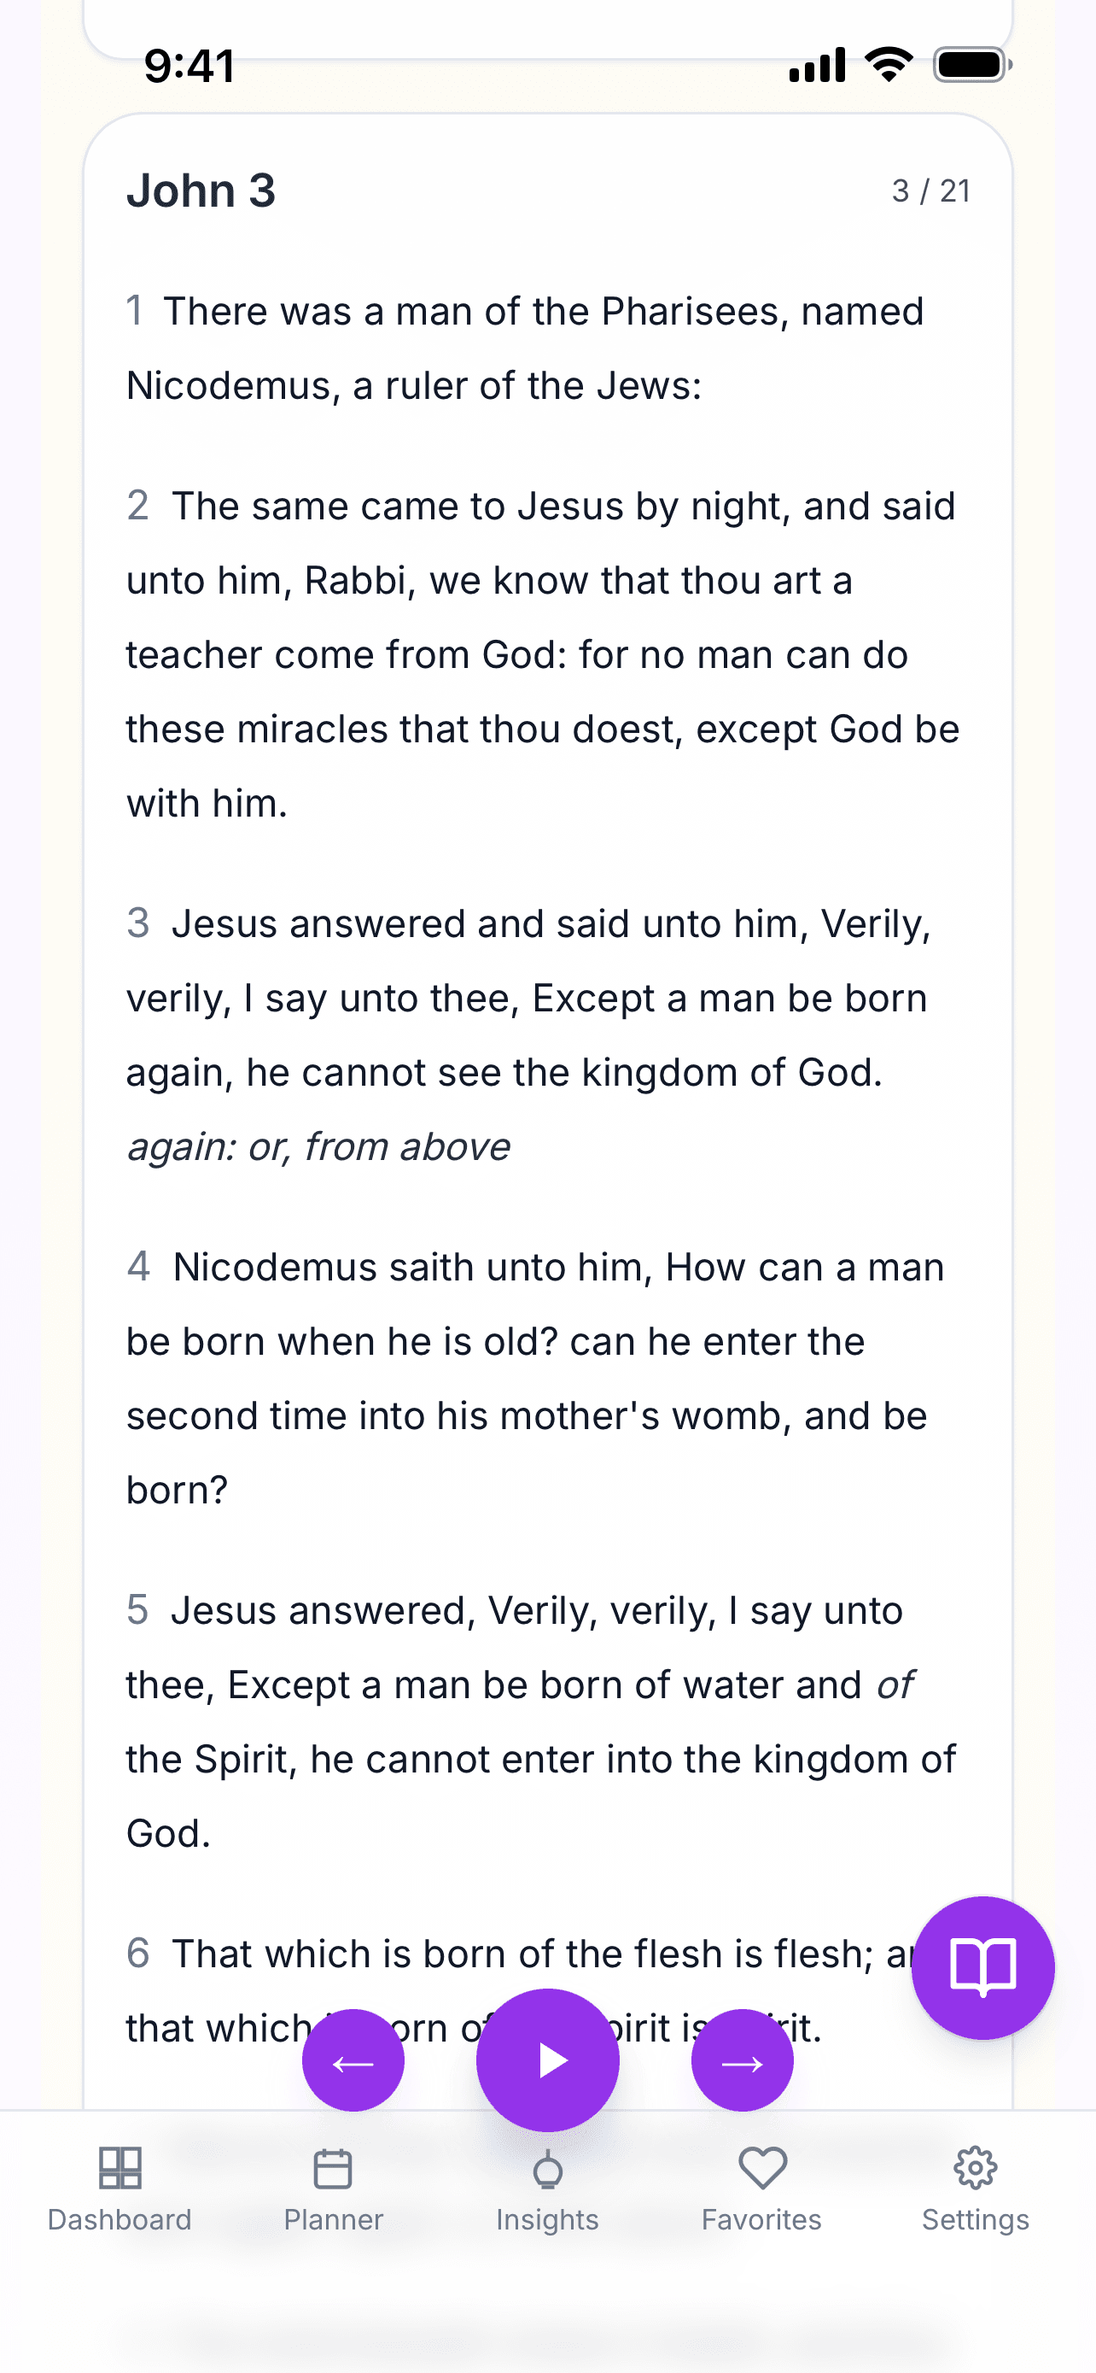Viewport: 1096px width, 2373px height.
Task: Tap the John 3 chapter heading
Action: pyautogui.click(x=201, y=190)
